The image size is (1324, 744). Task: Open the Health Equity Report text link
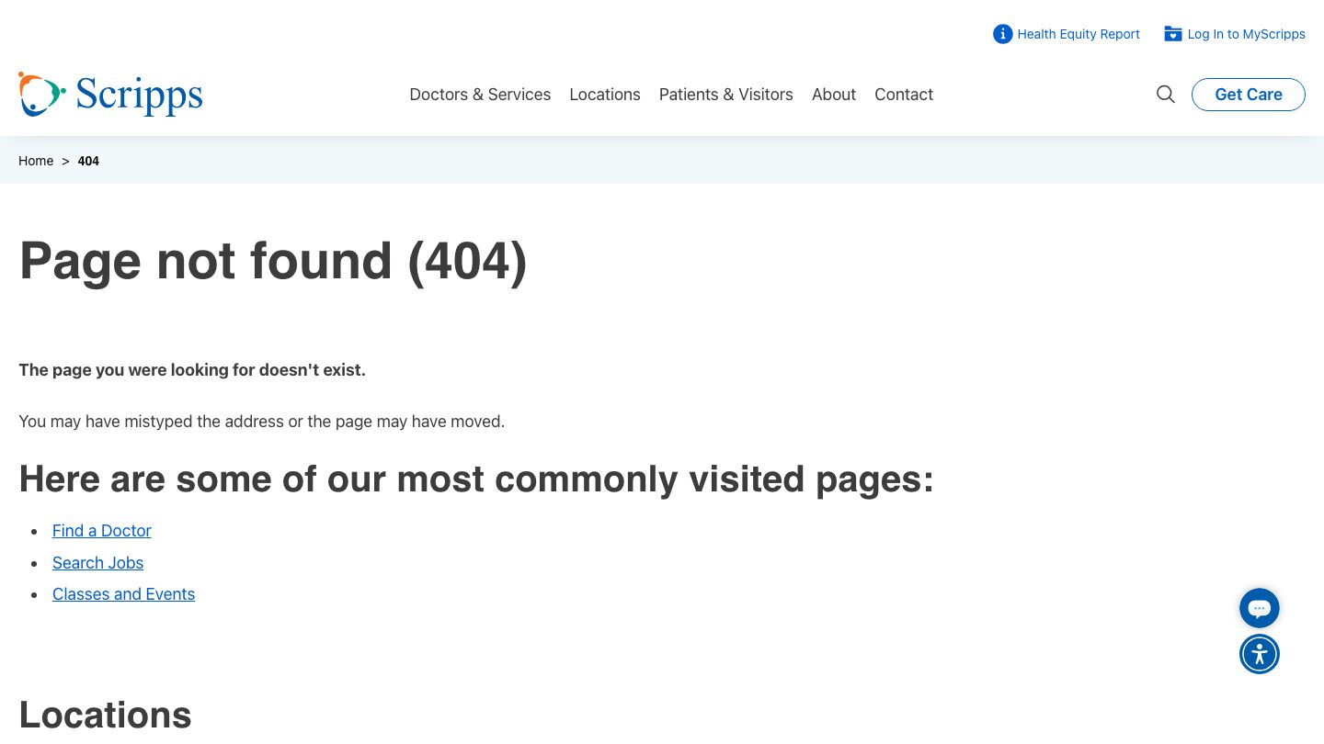(x=1078, y=34)
